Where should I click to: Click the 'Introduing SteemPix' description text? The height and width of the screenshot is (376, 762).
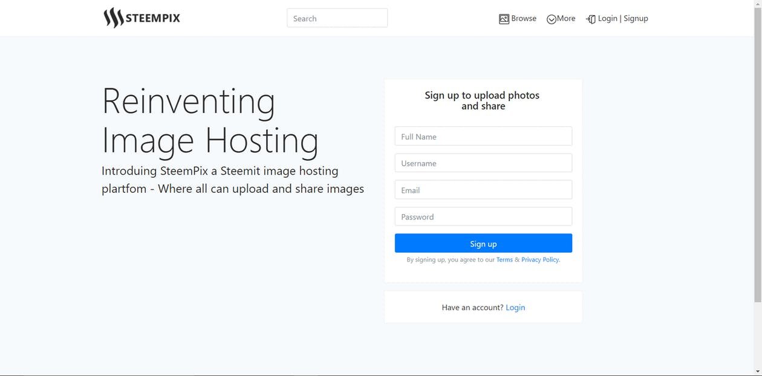pos(233,180)
